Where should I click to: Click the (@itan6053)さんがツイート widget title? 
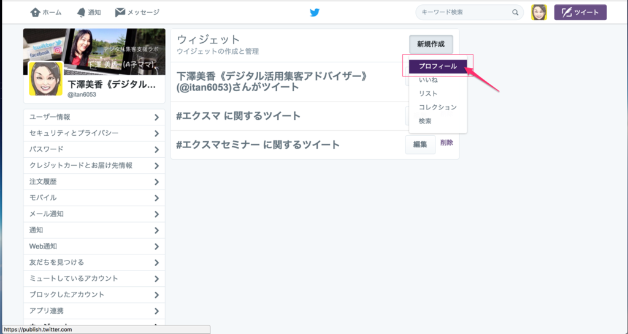click(237, 87)
